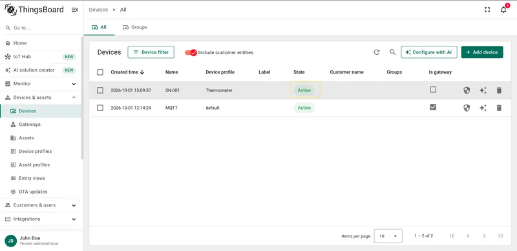Click the 2026-10-01 12:14:24 timestamp
This screenshot has height=251, width=517.
[131, 108]
